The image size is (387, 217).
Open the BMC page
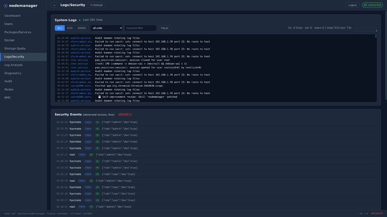point(23,98)
